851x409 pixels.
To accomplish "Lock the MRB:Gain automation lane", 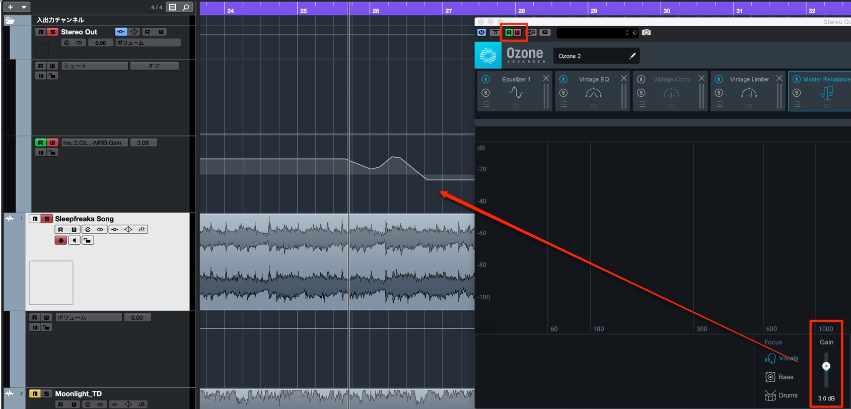I will tap(52, 153).
